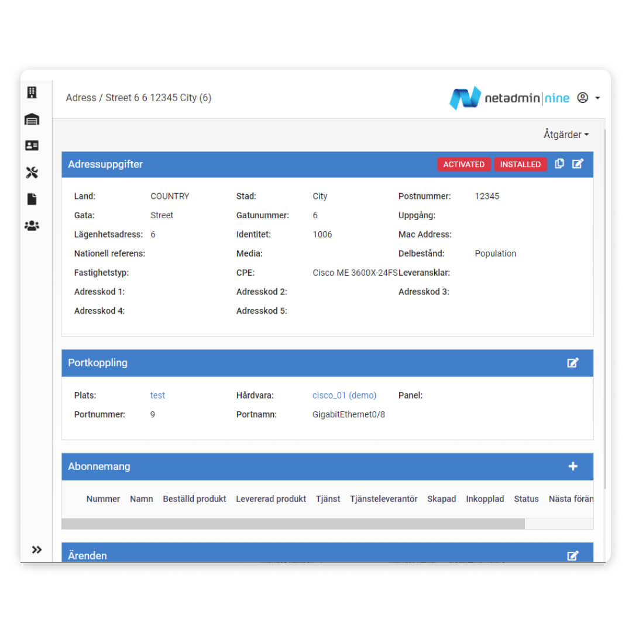Open the document icon in sidebar
Screen dimensions: 632x632
pyautogui.click(x=32, y=200)
